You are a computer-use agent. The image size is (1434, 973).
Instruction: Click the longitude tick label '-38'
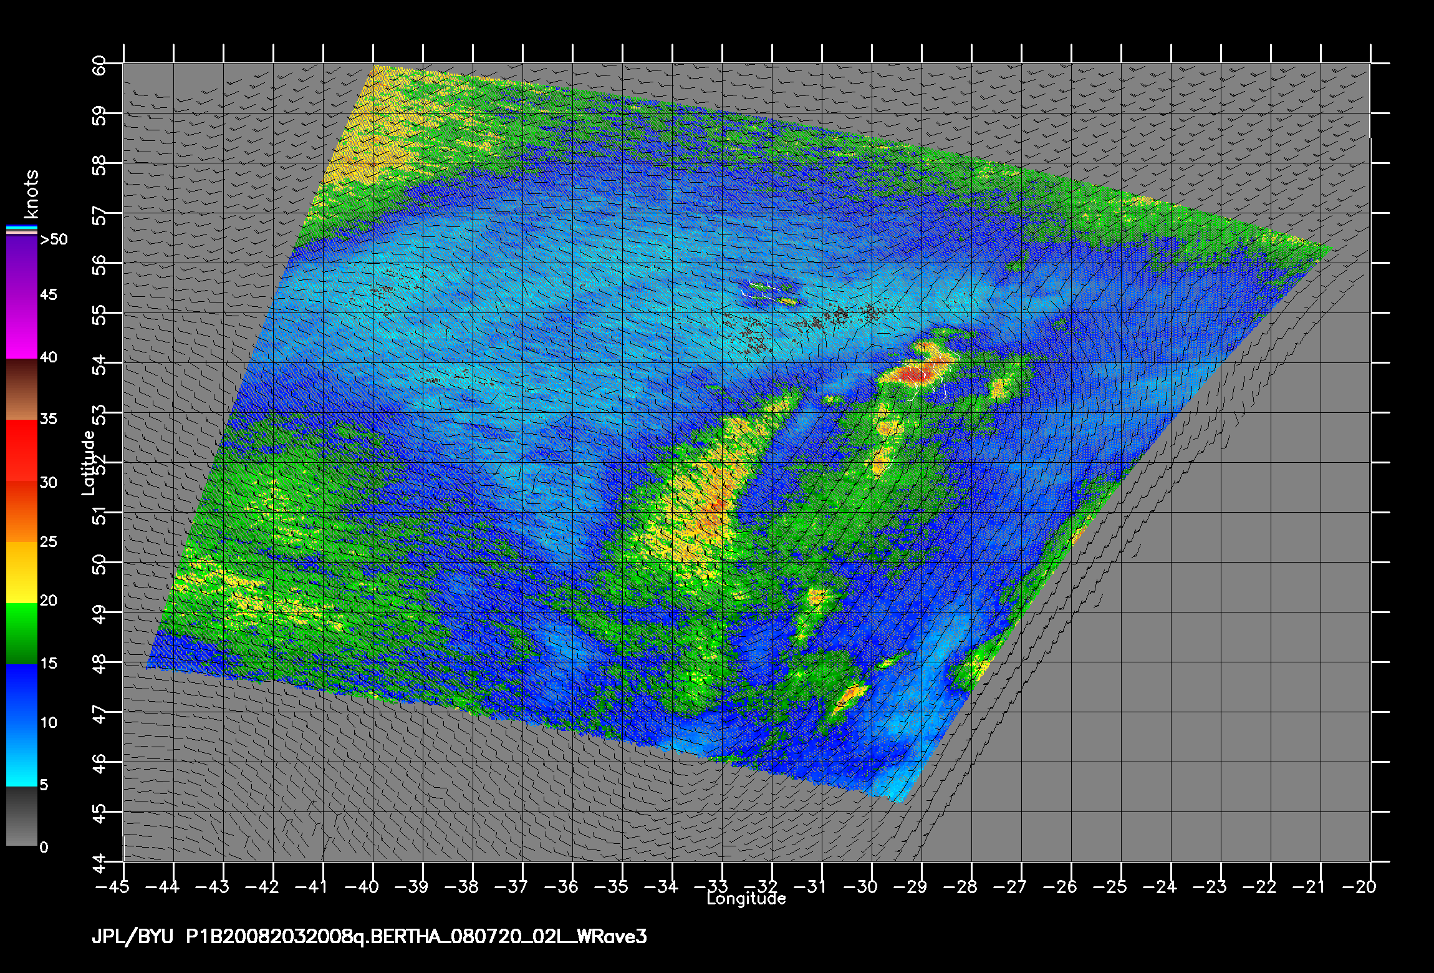click(x=461, y=886)
